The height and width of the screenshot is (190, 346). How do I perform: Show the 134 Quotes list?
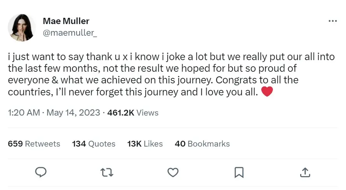point(94,144)
